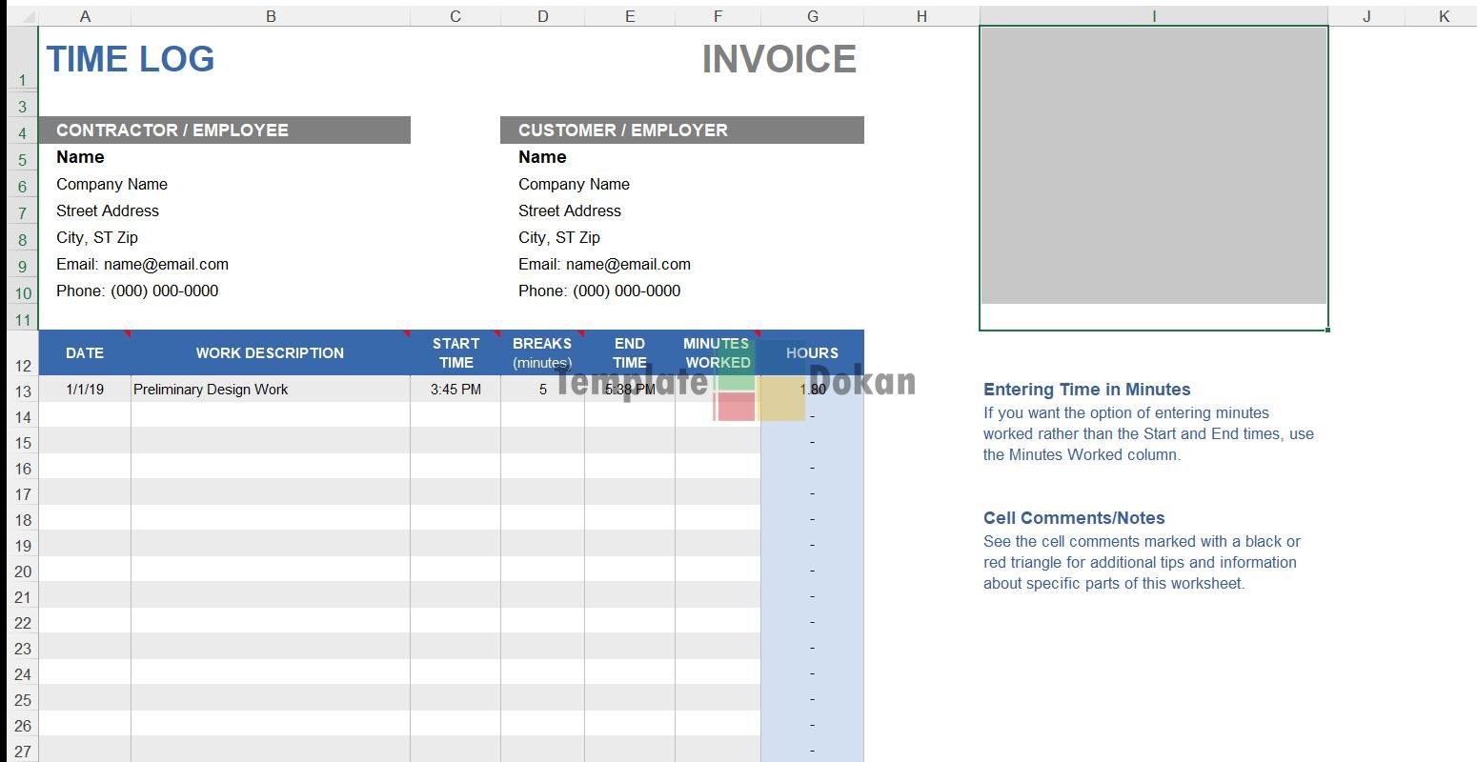Select the row 13 header
This screenshot has height=762, width=1477.
coord(22,391)
